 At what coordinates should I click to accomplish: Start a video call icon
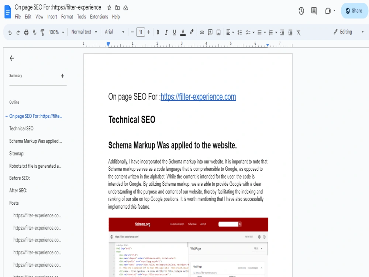pyautogui.click(x=328, y=11)
